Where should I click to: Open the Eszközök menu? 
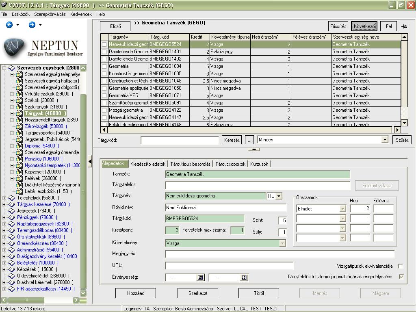pos(21,14)
